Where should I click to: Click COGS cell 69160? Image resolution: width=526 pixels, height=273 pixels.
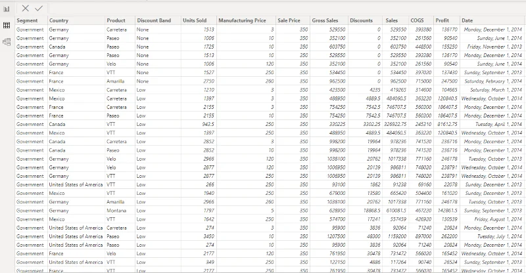pyautogui.click(x=425, y=185)
